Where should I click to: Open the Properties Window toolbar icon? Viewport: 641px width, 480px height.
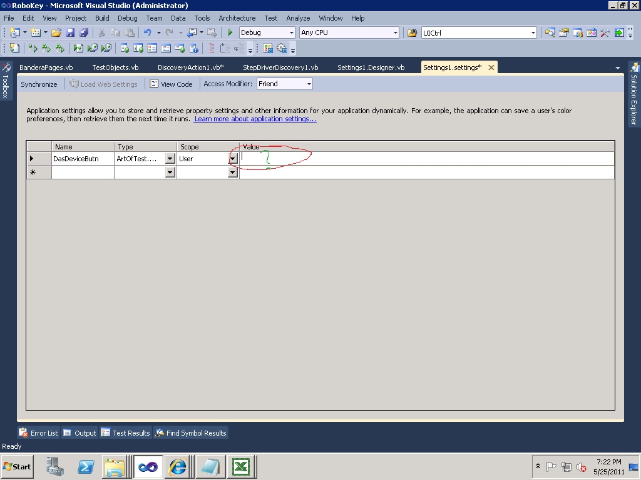point(564,32)
